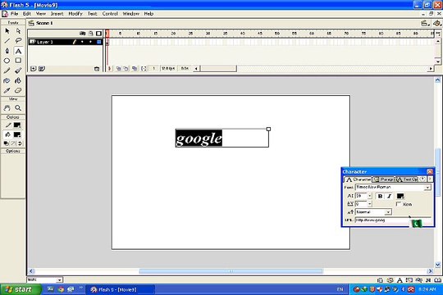Select the Arrow tool
Screen dimensions: 443x295
[7, 31]
